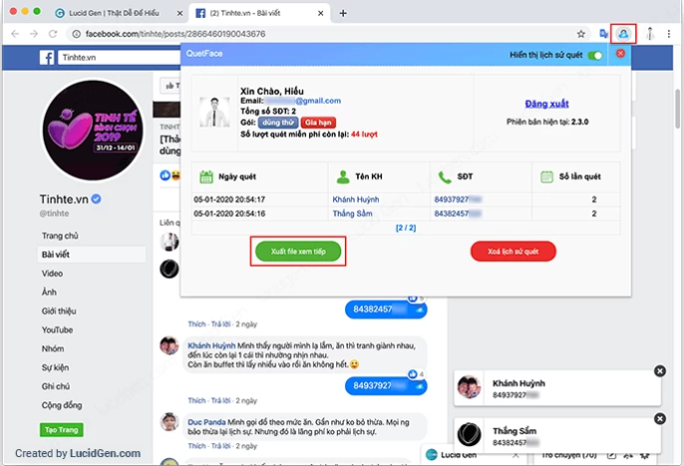
Task: Click the 84937927 phone bubble under comment
Action: pos(386,386)
